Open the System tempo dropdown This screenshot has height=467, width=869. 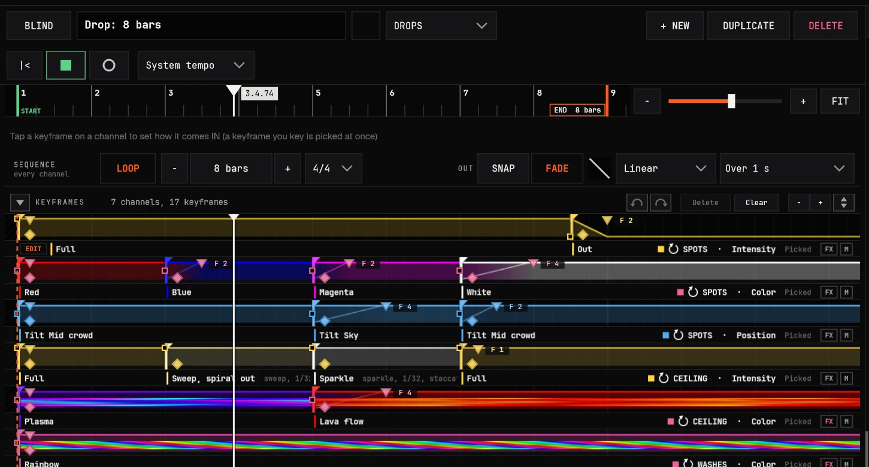click(196, 65)
